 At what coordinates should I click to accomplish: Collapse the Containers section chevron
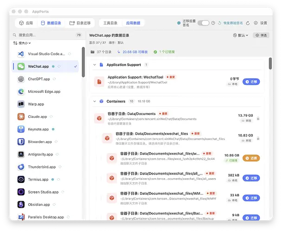tap(95, 101)
